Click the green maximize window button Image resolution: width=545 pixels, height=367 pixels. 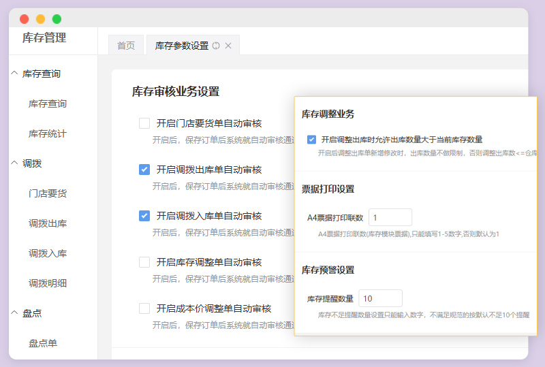(57, 19)
